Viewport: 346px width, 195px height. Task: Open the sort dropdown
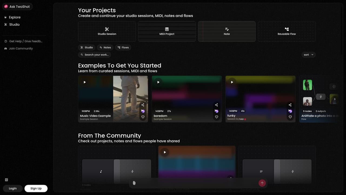click(x=308, y=55)
